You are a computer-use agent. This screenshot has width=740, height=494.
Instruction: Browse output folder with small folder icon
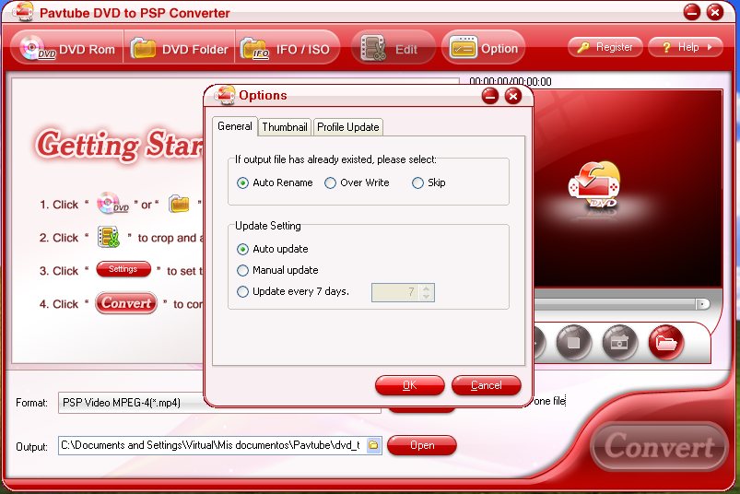(374, 445)
